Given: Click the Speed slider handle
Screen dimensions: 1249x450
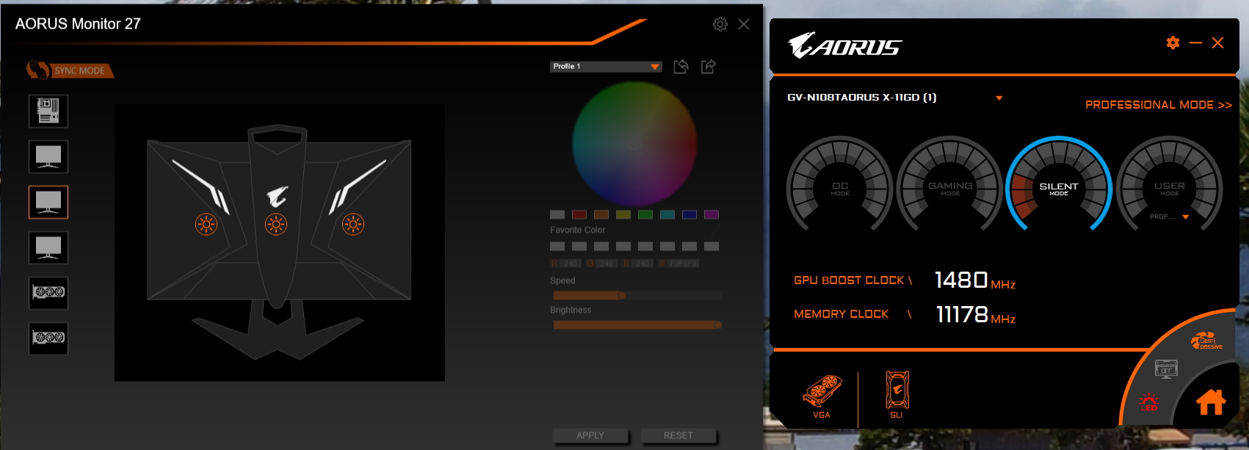Looking at the screenshot, I should 622,296.
